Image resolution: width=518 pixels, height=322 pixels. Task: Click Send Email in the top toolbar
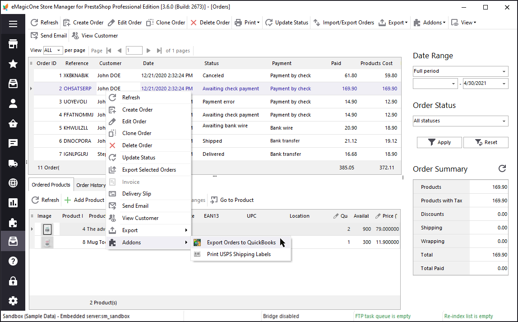pos(49,36)
